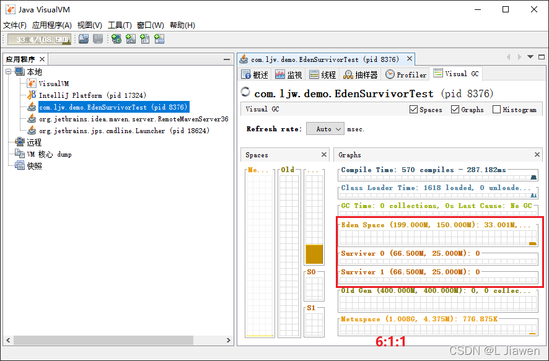Image resolution: width=549 pixels, height=361 pixels.
Task: Click the Load snapshot toolbar icon
Action: point(84,39)
